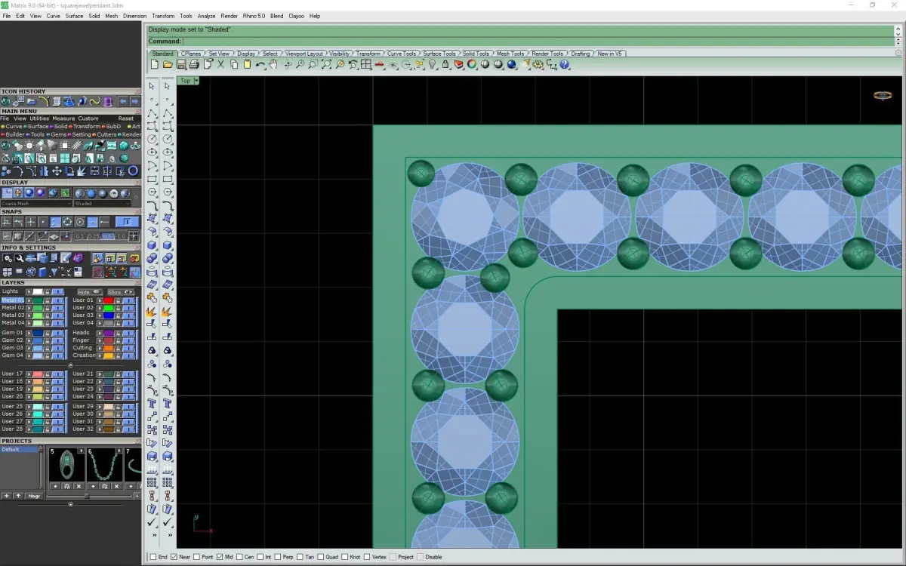The image size is (906, 566).
Task: Click the blue question mark Help icon
Action: click(565, 64)
